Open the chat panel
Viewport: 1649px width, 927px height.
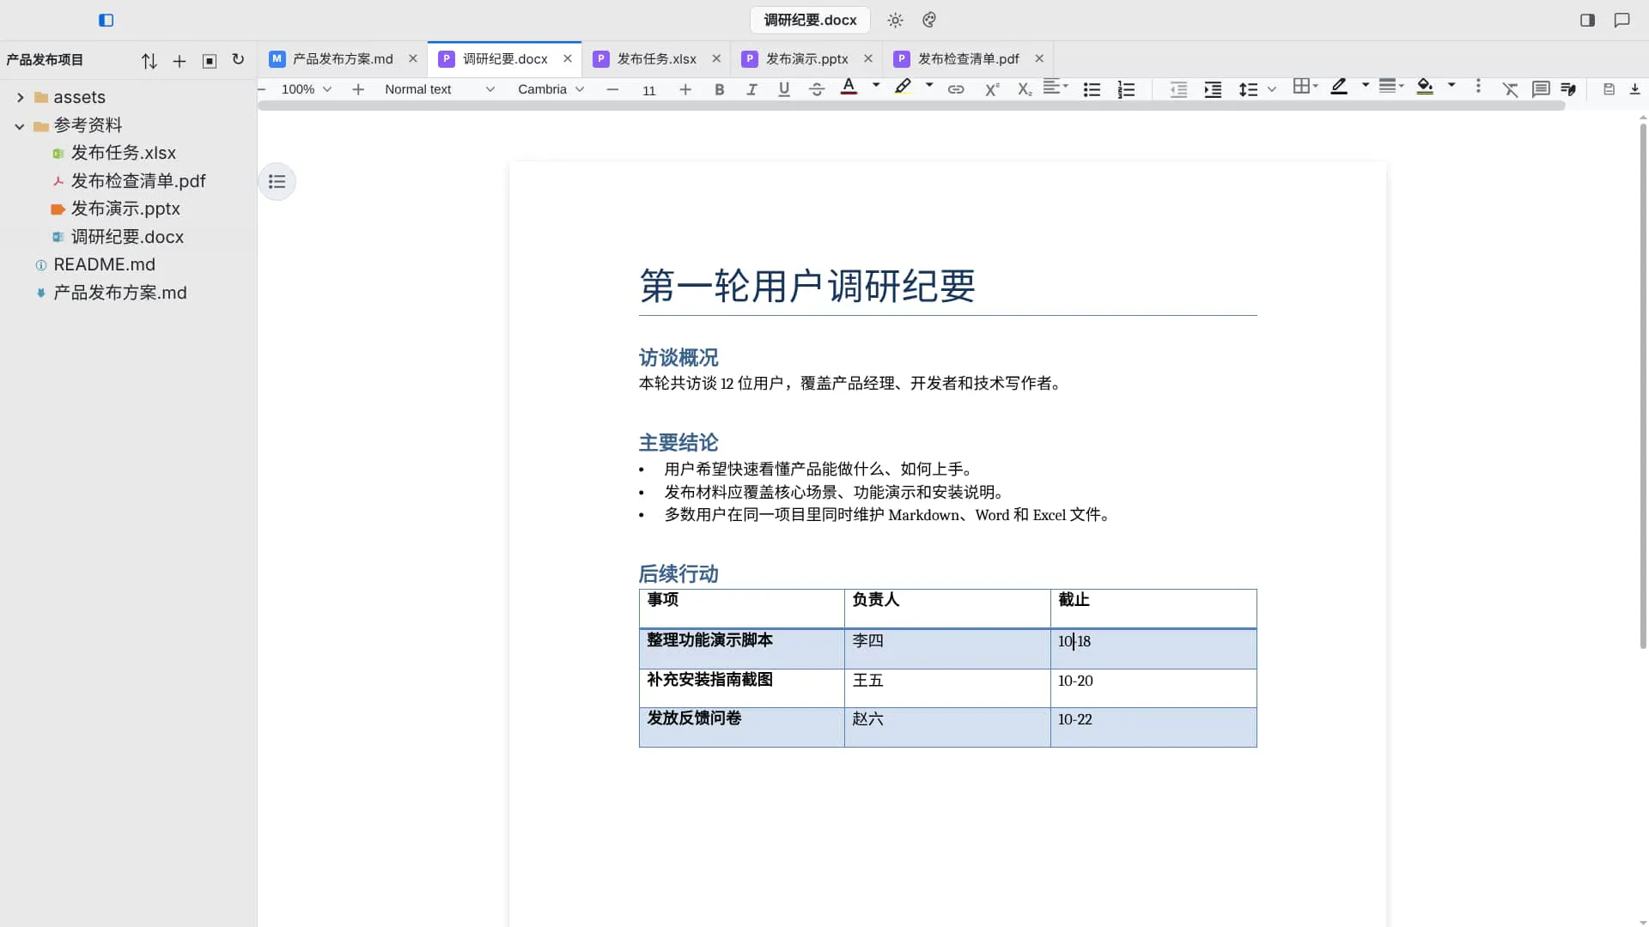click(1622, 20)
